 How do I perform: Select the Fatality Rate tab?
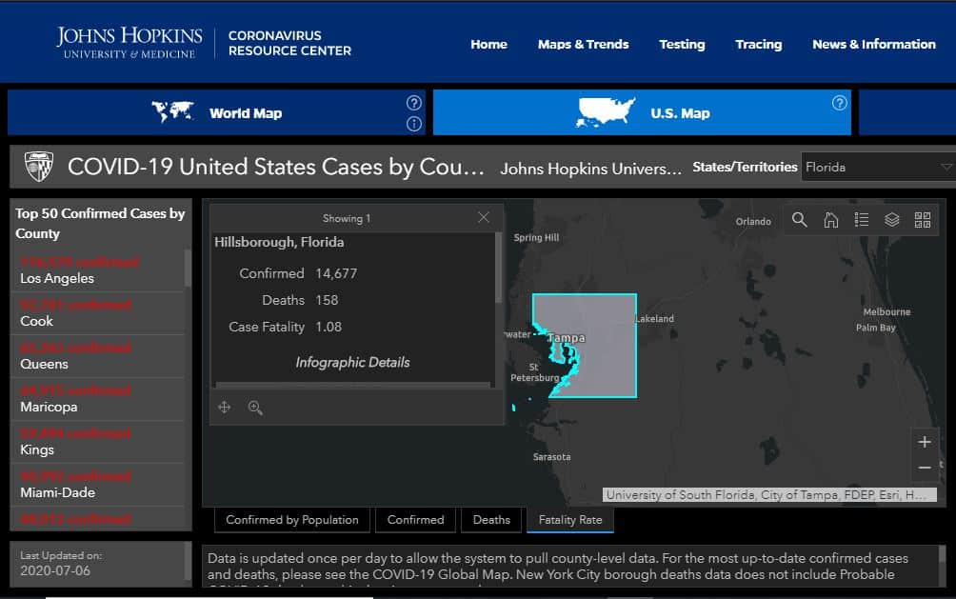570,520
